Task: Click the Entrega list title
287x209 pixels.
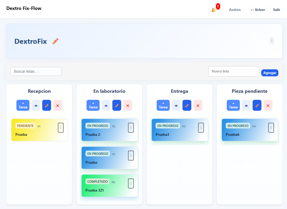Action: (179, 91)
